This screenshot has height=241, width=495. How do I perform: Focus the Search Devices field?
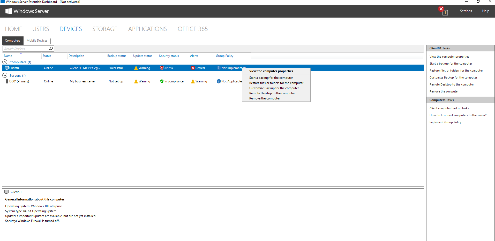point(25,49)
